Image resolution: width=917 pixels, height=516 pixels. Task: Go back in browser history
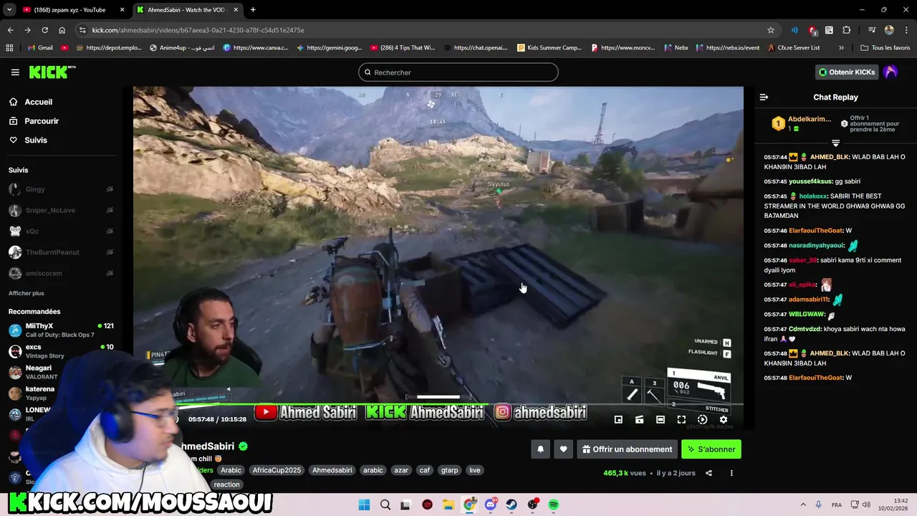pos(10,30)
